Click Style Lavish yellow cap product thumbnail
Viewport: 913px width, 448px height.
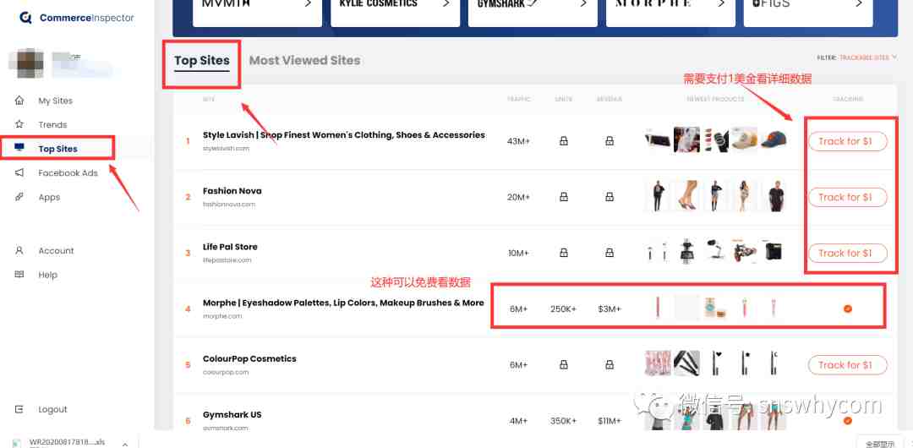[744, 139]
